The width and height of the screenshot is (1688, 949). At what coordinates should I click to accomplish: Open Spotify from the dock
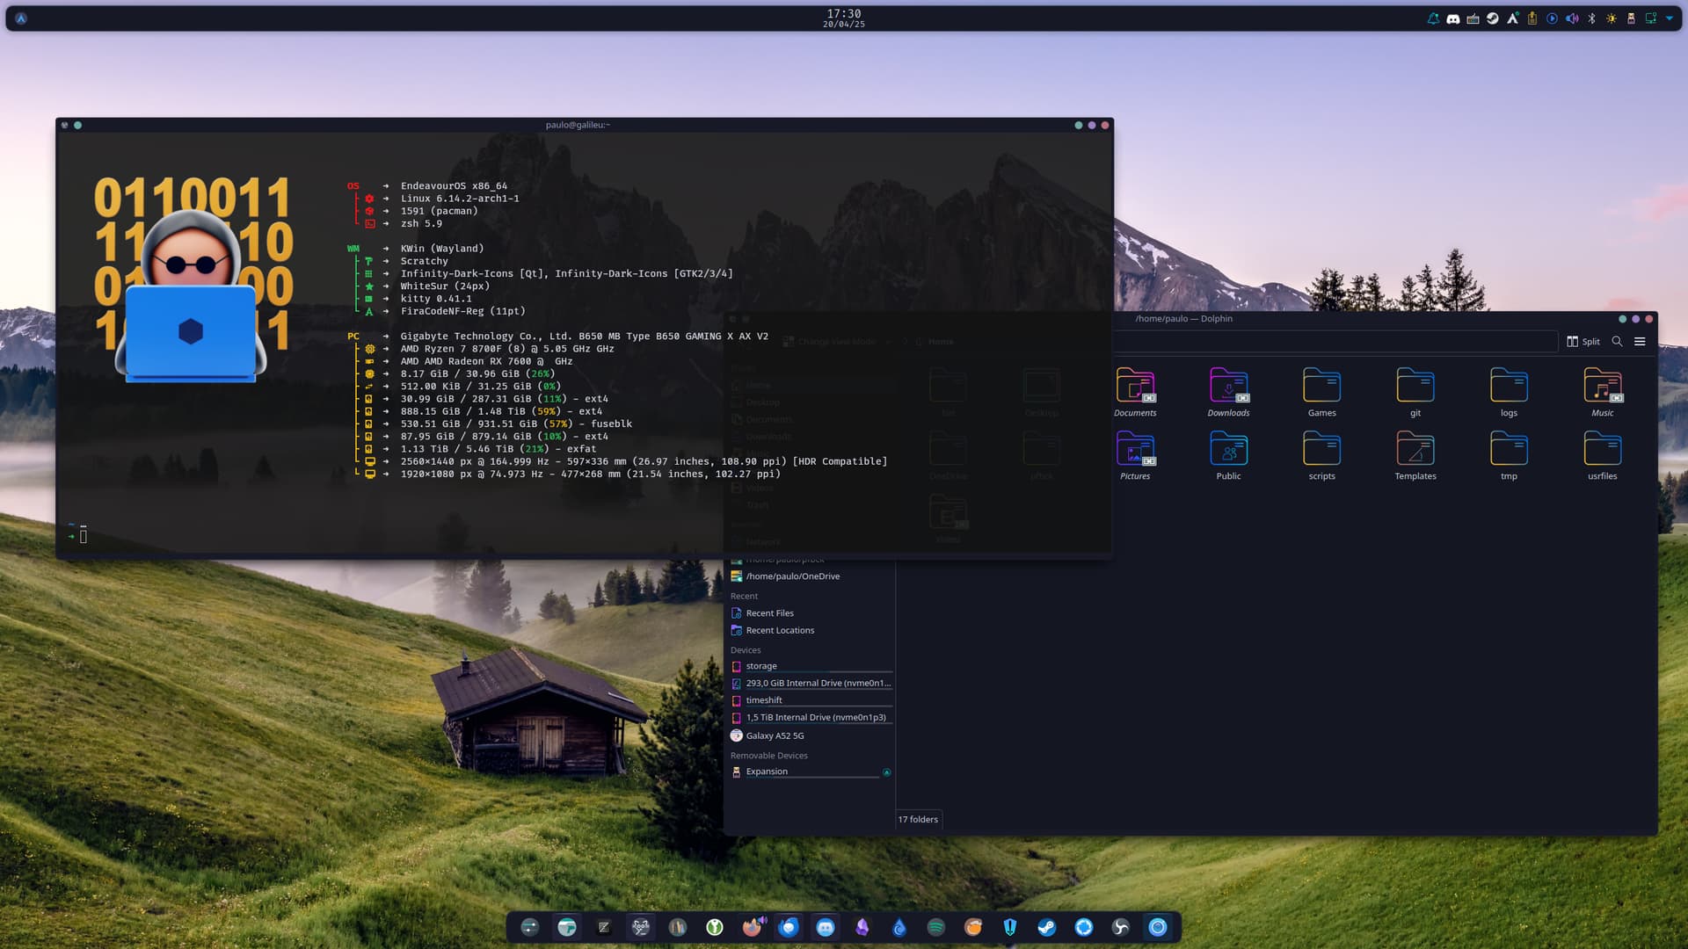click(936, 927)
